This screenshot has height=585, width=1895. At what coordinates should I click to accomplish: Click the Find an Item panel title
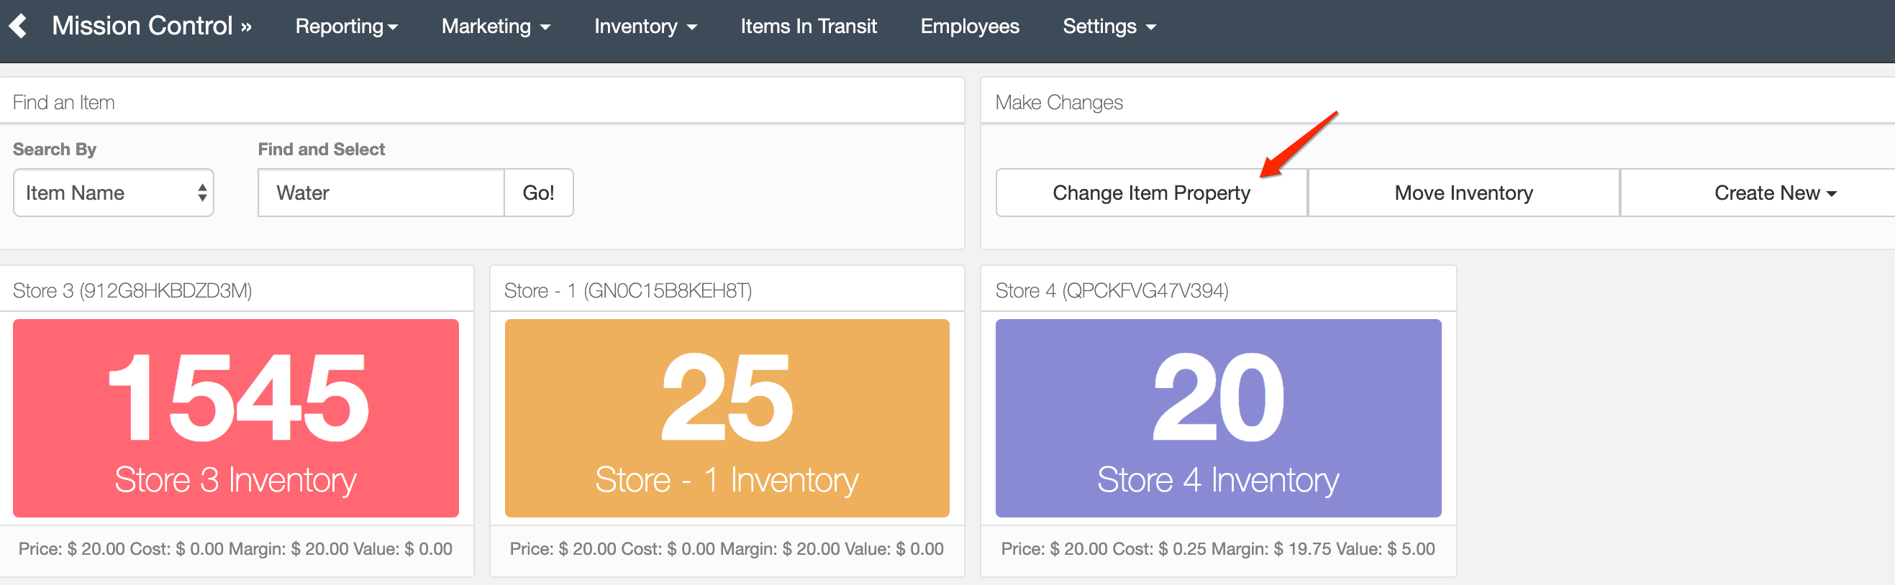coord(63,103)
